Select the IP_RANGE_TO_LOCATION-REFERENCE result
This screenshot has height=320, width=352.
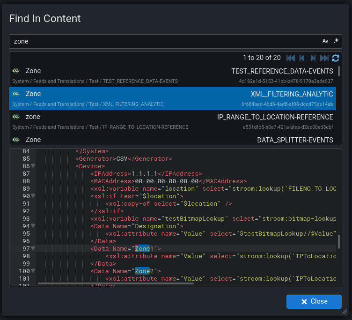tap(172, 121)
